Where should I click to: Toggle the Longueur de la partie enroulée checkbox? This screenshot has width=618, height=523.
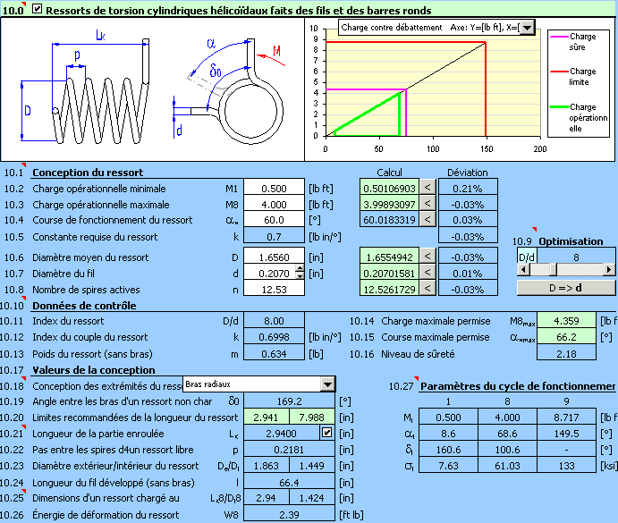[326, 433]
